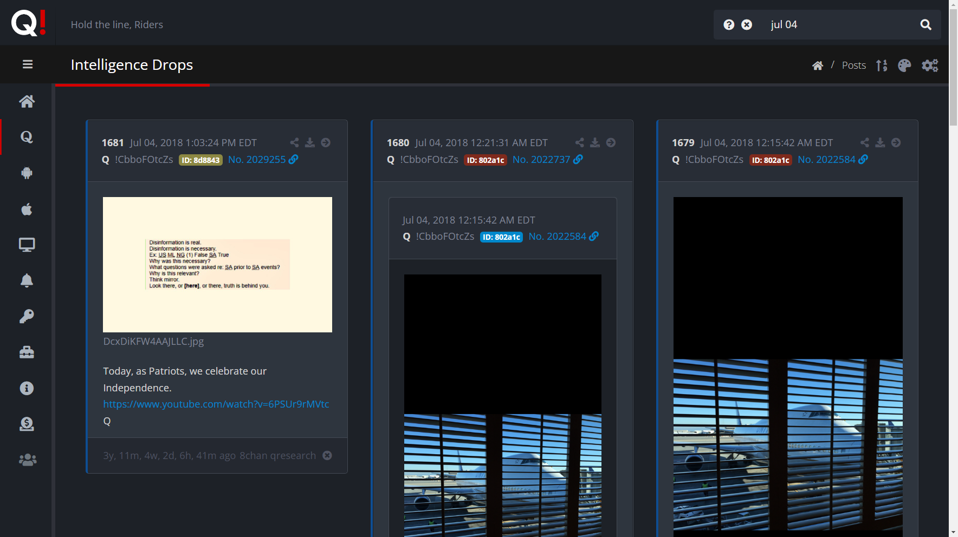
Task: Open the briefcase toolbox sidebar icon
Action: (27, 352)
